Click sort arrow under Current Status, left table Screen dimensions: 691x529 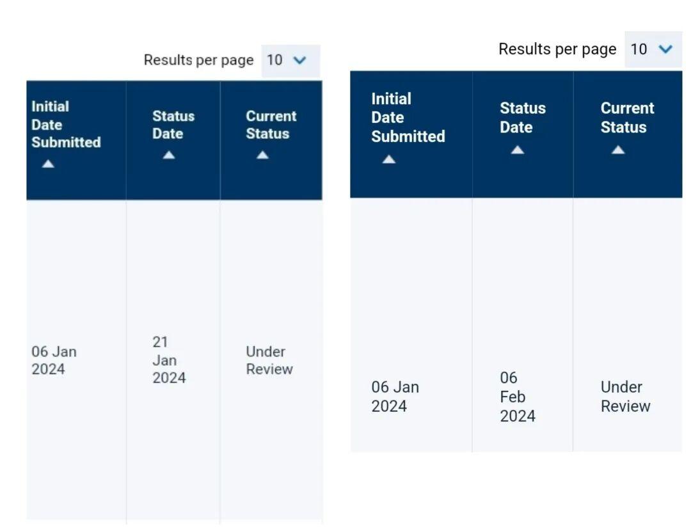pos(262,155)
